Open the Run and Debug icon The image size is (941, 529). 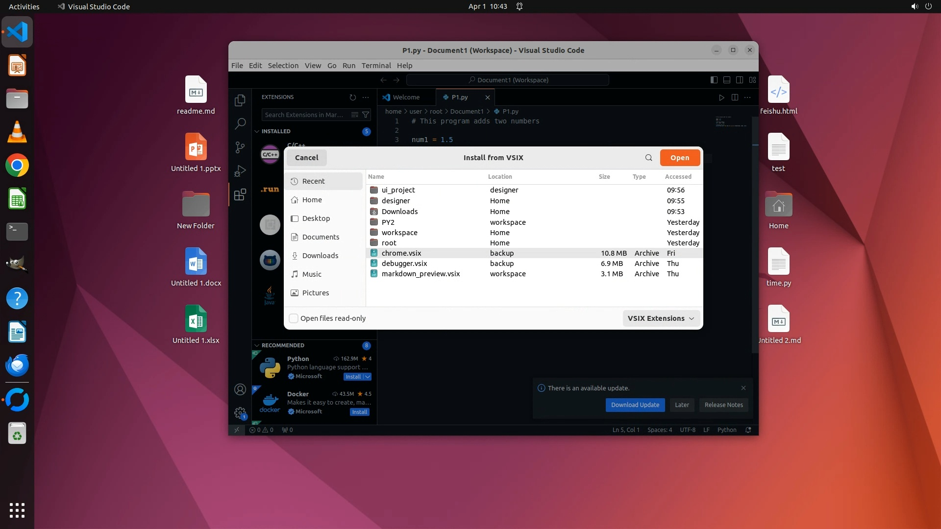(240, 171)
